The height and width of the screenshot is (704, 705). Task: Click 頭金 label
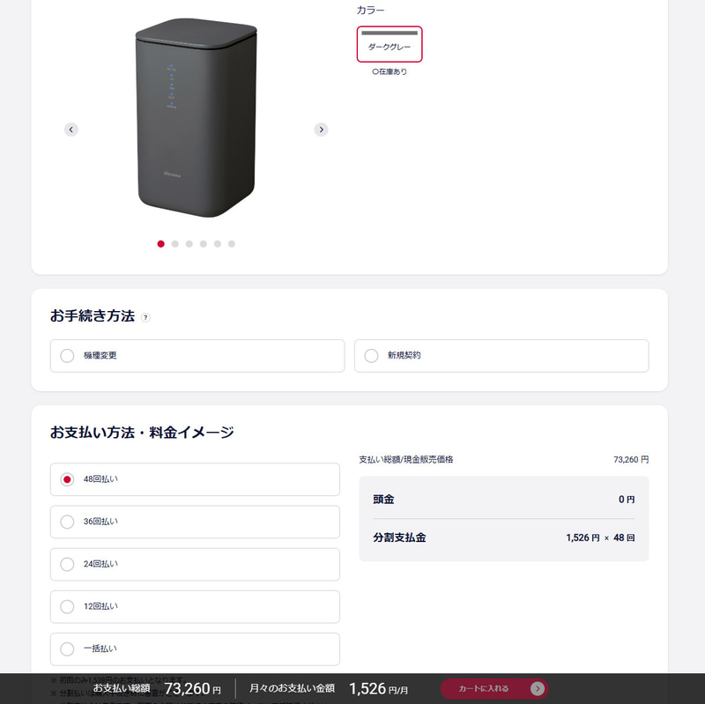pos(383,499)
